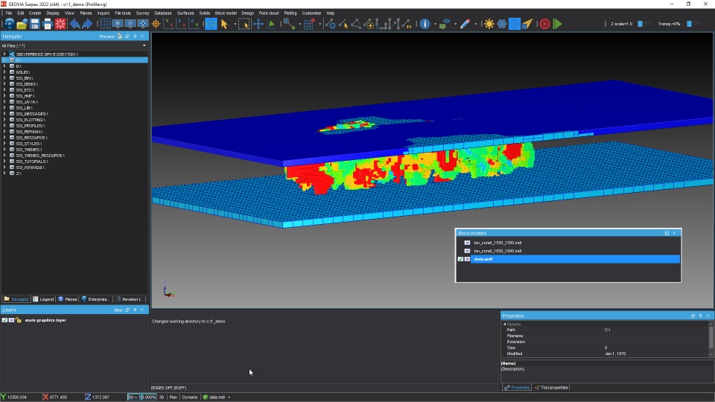Click the Open file folder icon
The height and width of the screenshot is (402, 715).
coord(22,24)
